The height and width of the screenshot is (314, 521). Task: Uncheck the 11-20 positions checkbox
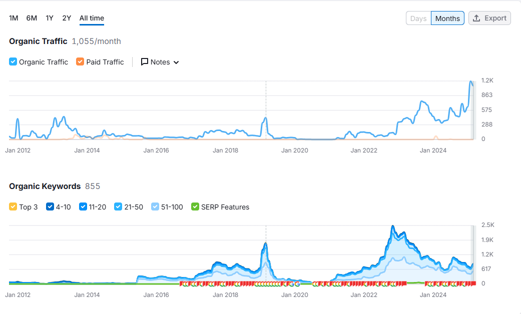pyautogui.click(x=83, y=207)
